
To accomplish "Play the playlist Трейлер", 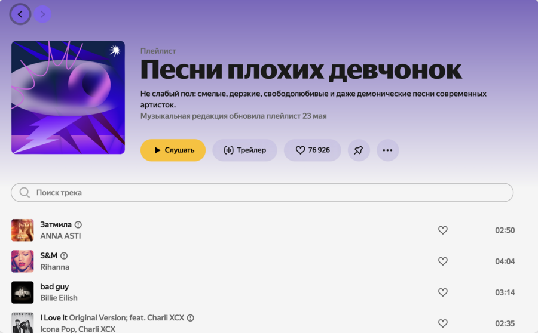I will pyautogui.click(x=244, y=150).
